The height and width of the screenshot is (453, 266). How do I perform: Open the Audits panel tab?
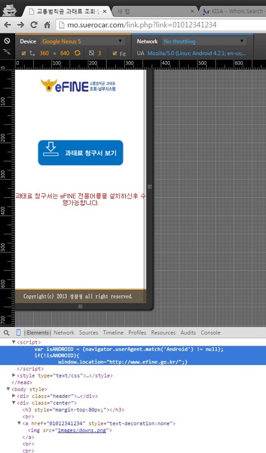pyautogui.click(x=188, y=332)
